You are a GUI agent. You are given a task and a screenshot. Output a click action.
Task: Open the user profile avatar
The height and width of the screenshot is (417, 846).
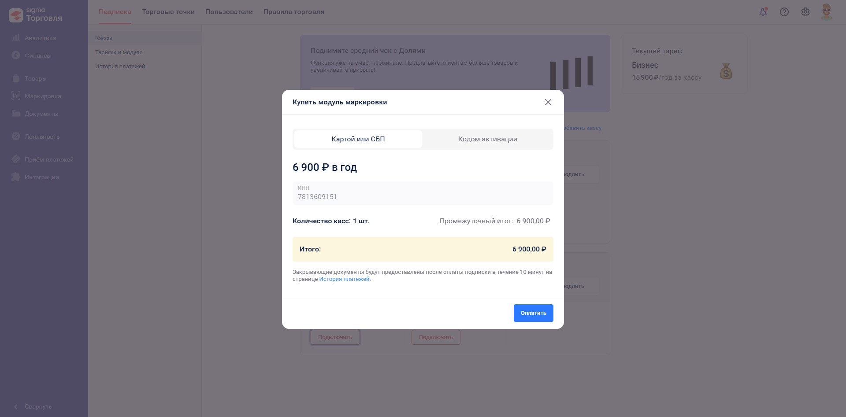tap(827, 12)
